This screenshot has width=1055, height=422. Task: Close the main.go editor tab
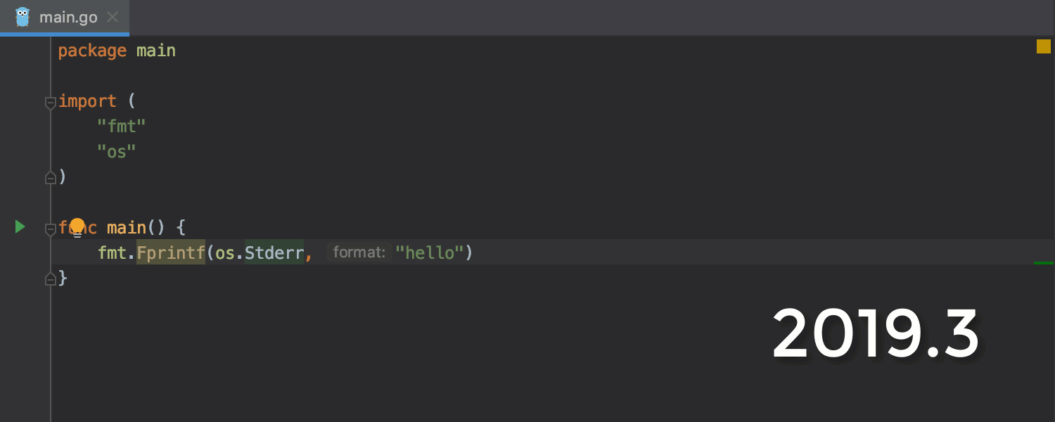[113, 17]
